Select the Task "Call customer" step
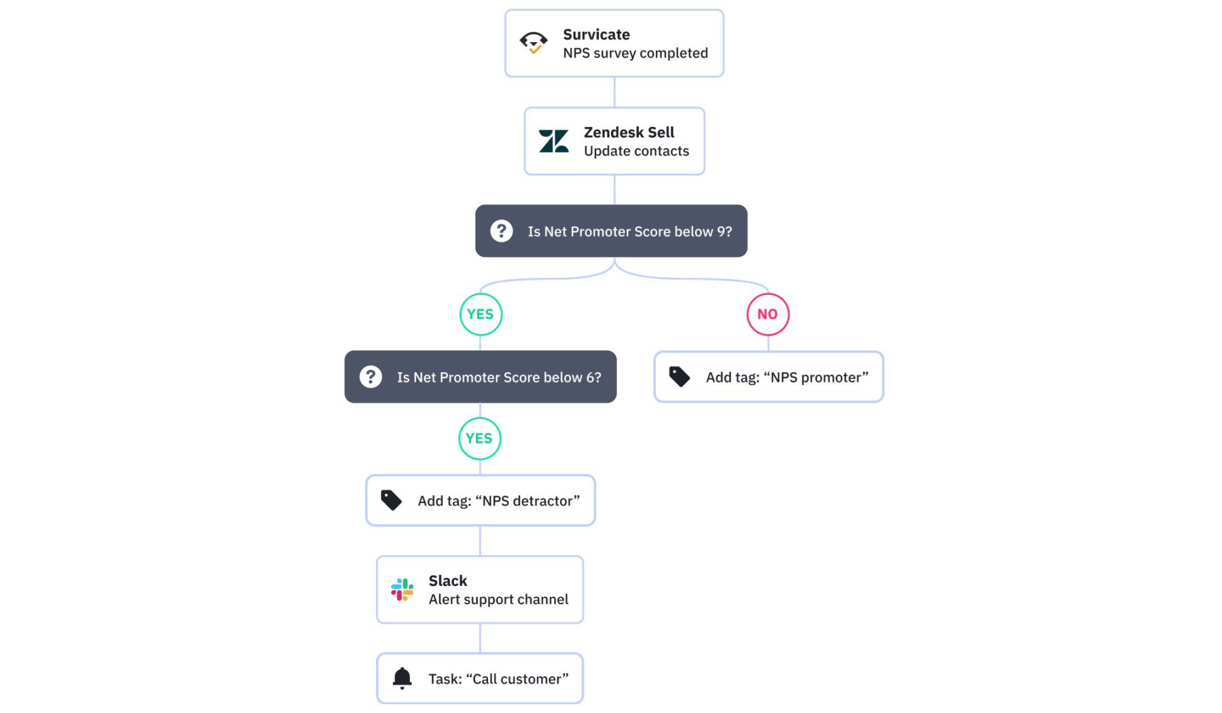This screenshot has height=713, width=1222. [498, 679]
